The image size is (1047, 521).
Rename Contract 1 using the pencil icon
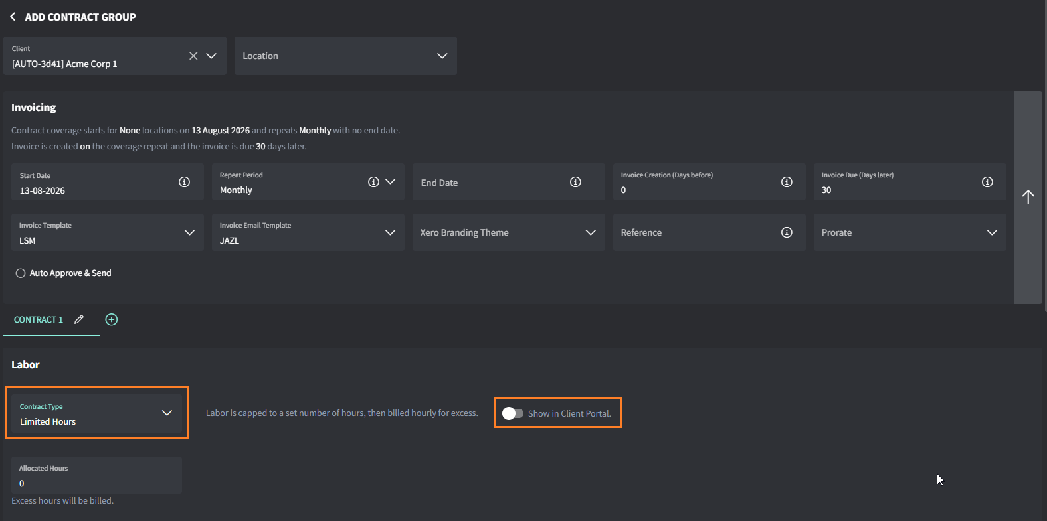click(79, 320)
